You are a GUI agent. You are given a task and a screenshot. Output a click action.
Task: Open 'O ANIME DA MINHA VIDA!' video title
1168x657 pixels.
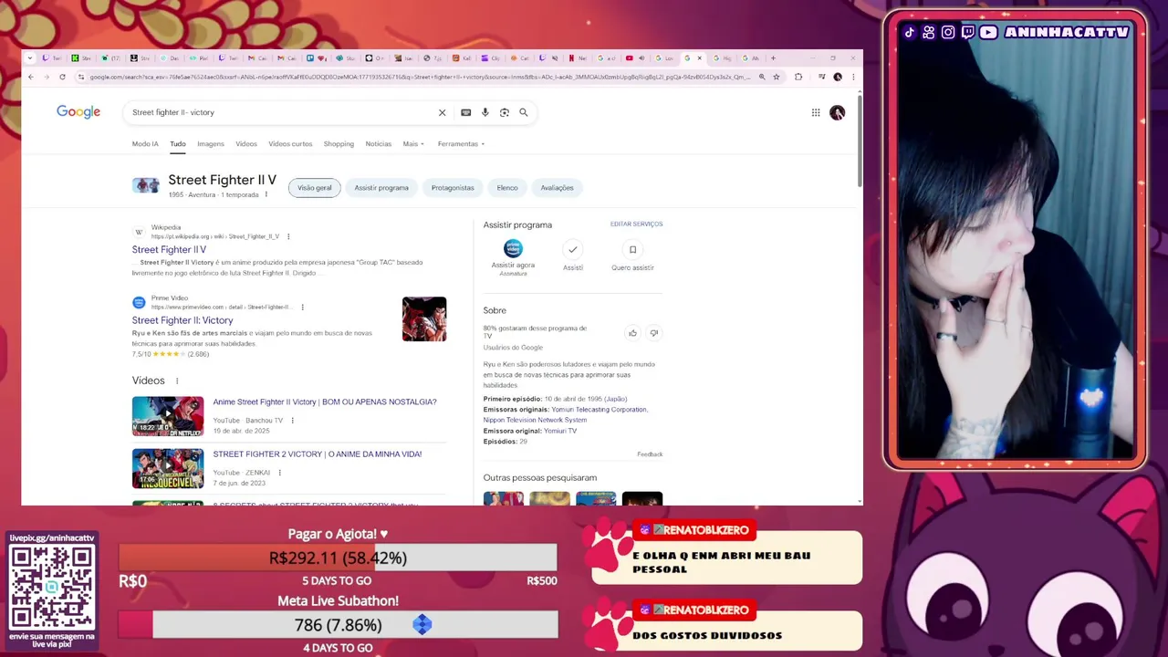318,454
